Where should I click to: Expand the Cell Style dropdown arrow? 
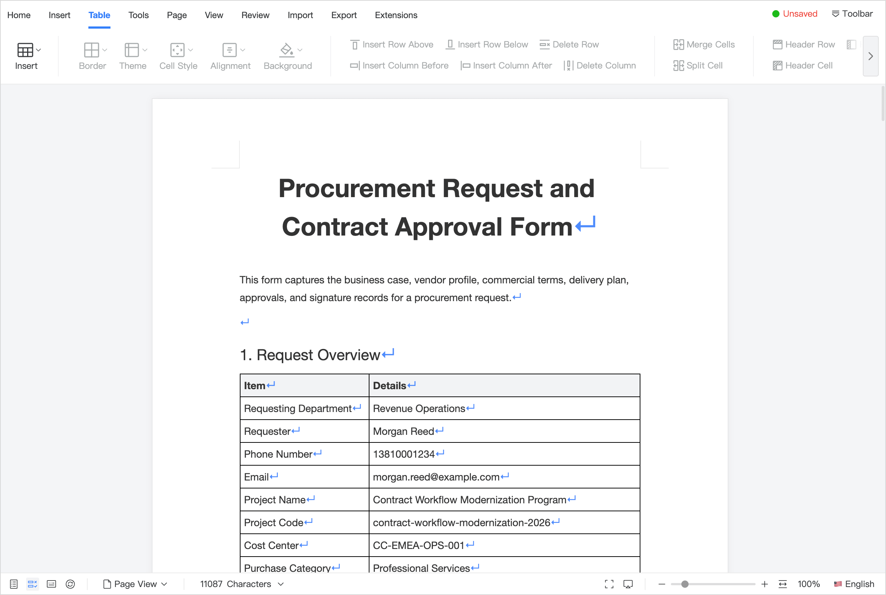click(191, 50)
